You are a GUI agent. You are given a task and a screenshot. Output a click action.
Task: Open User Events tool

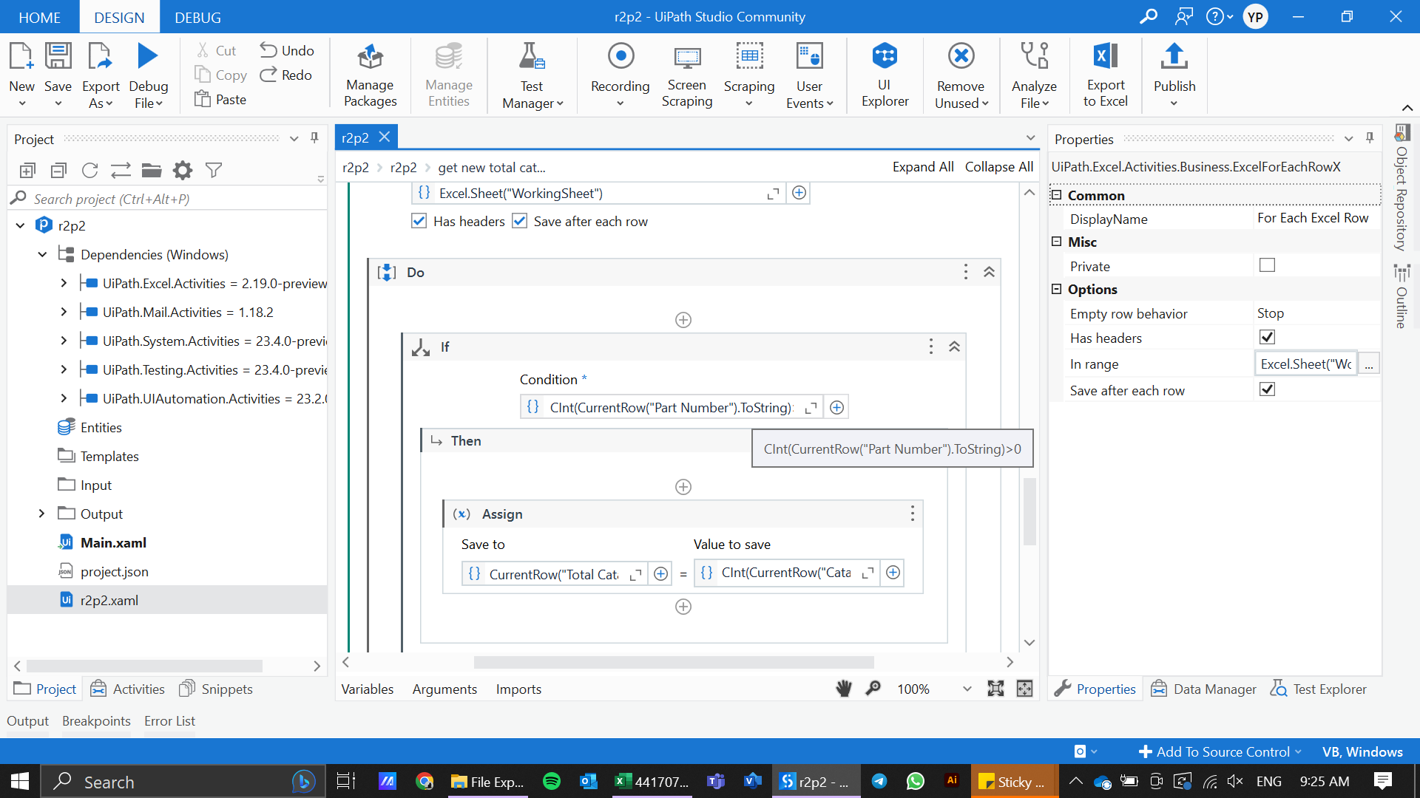(809, 75)
